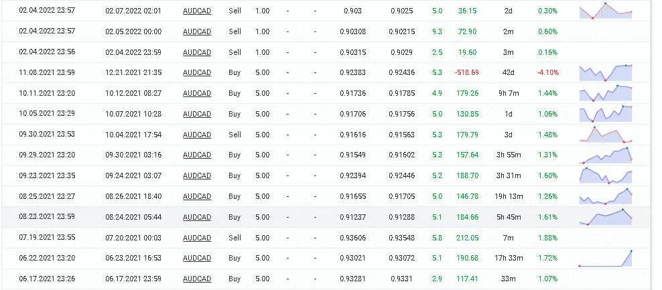
Task: Open AUDCAD link in 10.07.2021 10:28 row
Action: 197,114
